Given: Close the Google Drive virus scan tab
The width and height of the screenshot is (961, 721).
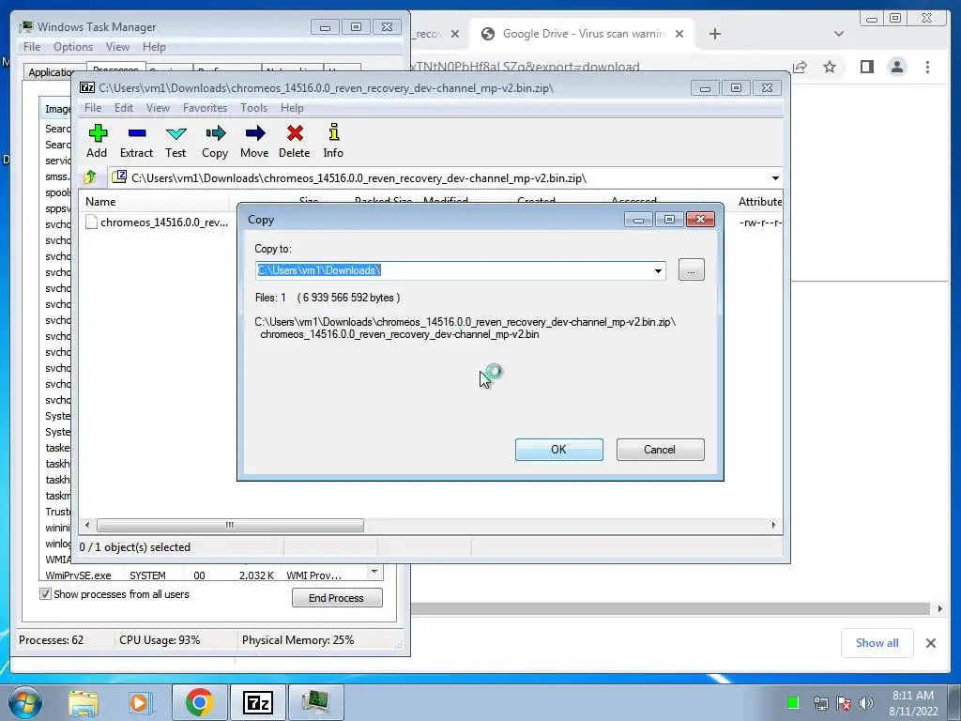Looking at the screenshot, I should coord(679,34).
